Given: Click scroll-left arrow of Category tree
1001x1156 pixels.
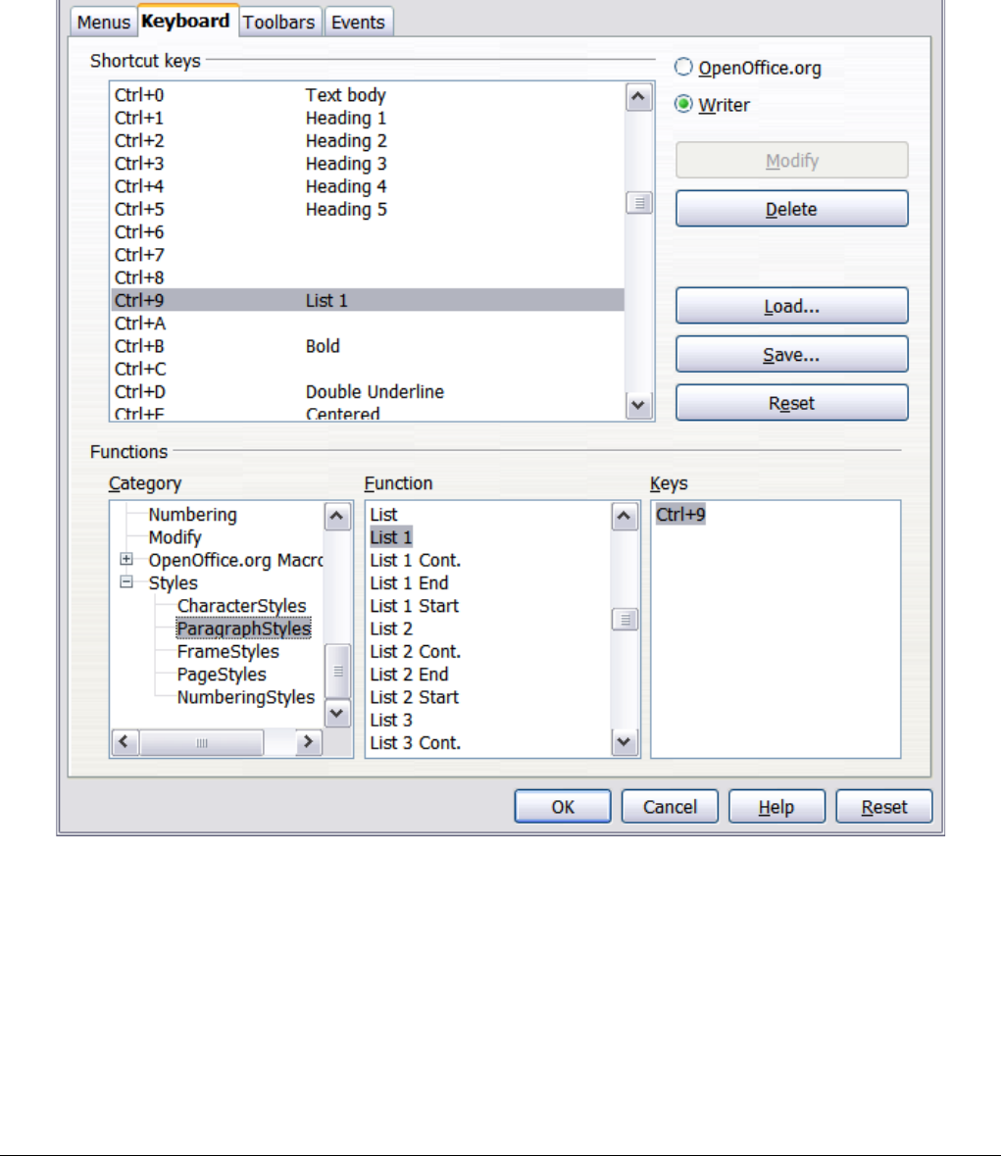Looking at the screenshot, I should click(124, 741).
